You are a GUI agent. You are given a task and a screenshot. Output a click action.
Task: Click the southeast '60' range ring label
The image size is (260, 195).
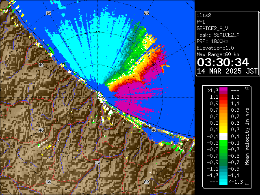click(146, 182)
